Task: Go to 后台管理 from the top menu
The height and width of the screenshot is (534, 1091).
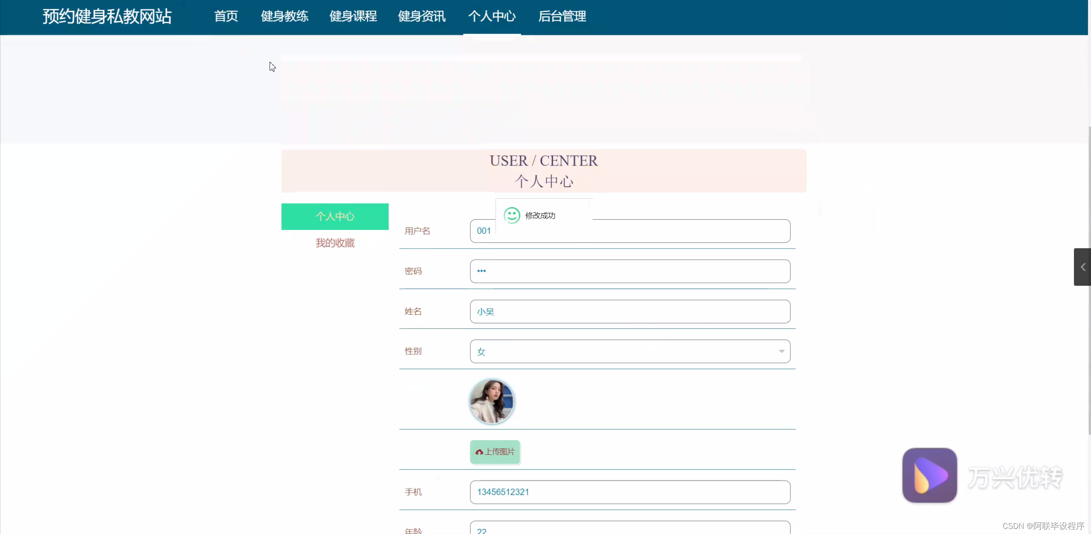Action: (562, 16)
